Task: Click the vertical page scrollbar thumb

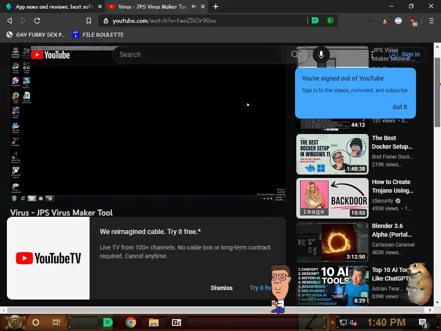Action: click(437, 92)
